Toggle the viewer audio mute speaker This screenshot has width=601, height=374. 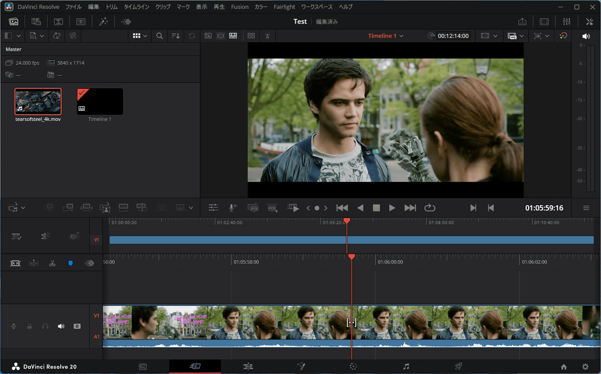point(586,36)
